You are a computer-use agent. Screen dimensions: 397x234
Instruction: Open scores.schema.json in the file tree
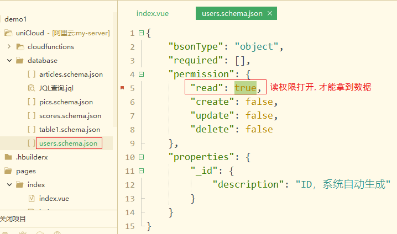pyautogui.click(x=70, y=116)
